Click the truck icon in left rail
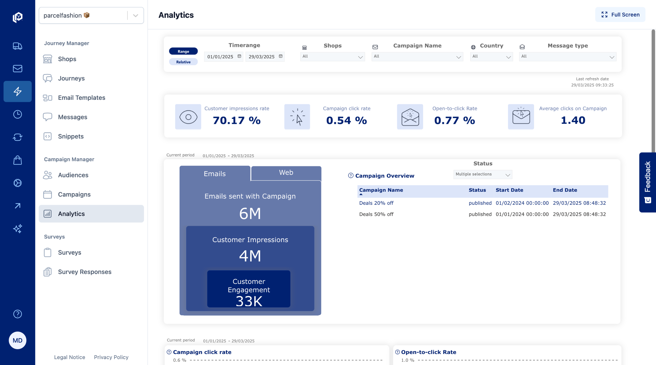This screenshot has width=656, height=365. [17, 46]
